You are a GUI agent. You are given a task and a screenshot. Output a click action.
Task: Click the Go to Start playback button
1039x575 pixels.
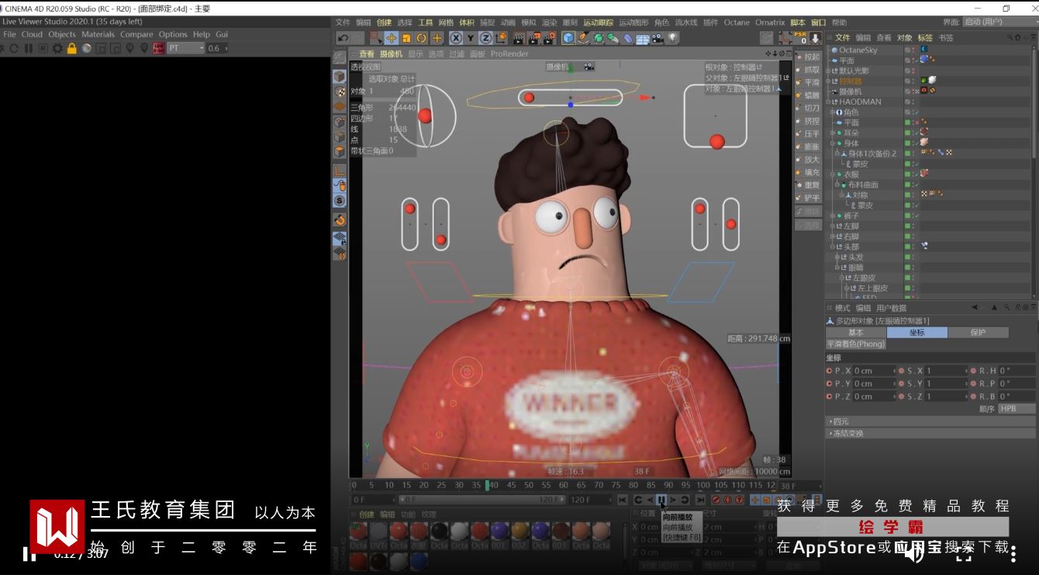pyautogui.click(x=623, y=501)
